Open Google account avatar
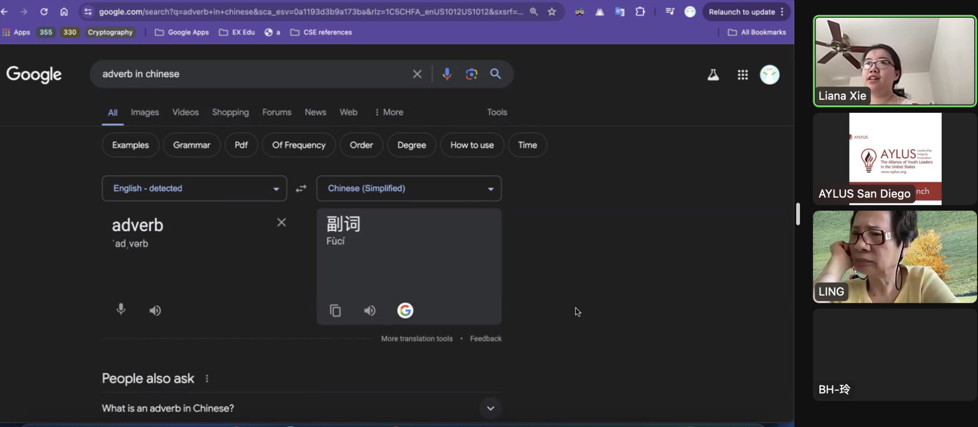Screen dimensions: 978x427 (x=769, y=75)
